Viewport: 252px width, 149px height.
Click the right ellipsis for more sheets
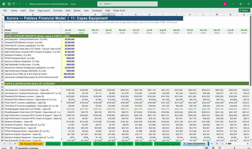tap(212, 143)
